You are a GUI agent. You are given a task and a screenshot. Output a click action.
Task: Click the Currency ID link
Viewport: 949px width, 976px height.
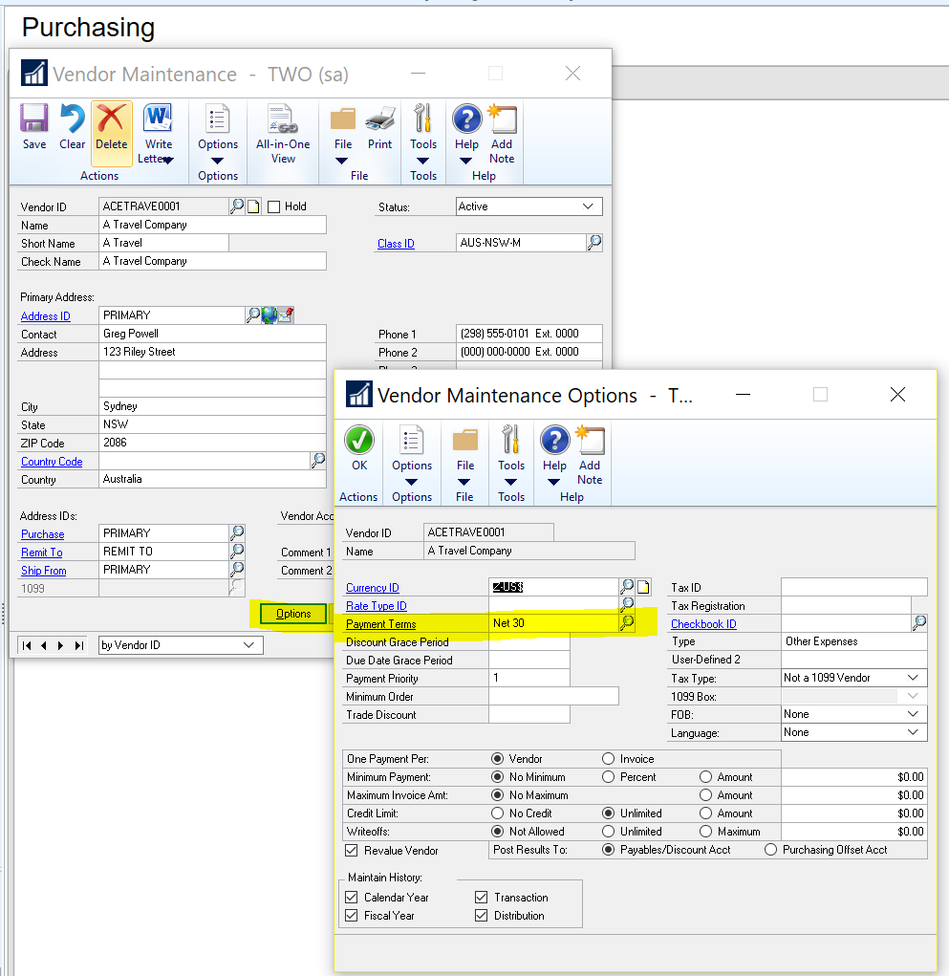click(373, 588)
